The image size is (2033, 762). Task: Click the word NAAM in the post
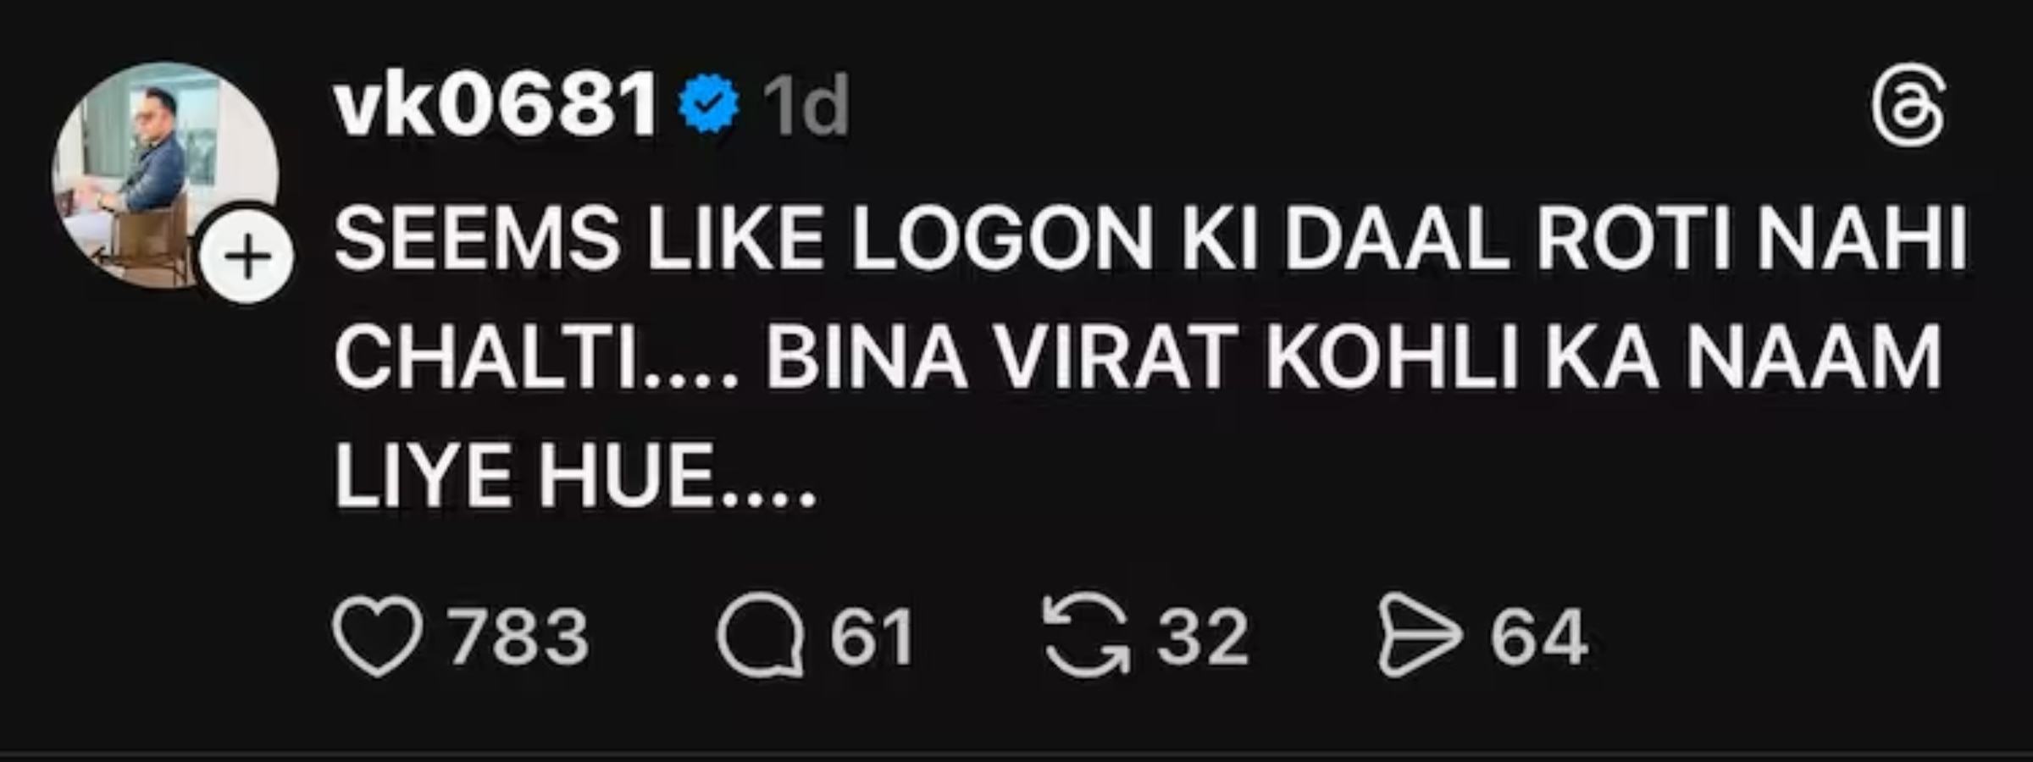click(1814, 358)
